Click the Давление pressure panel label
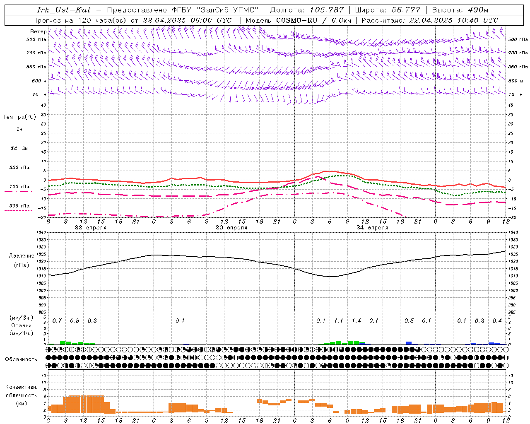This screenshot has height=424, width=530. 21,256
